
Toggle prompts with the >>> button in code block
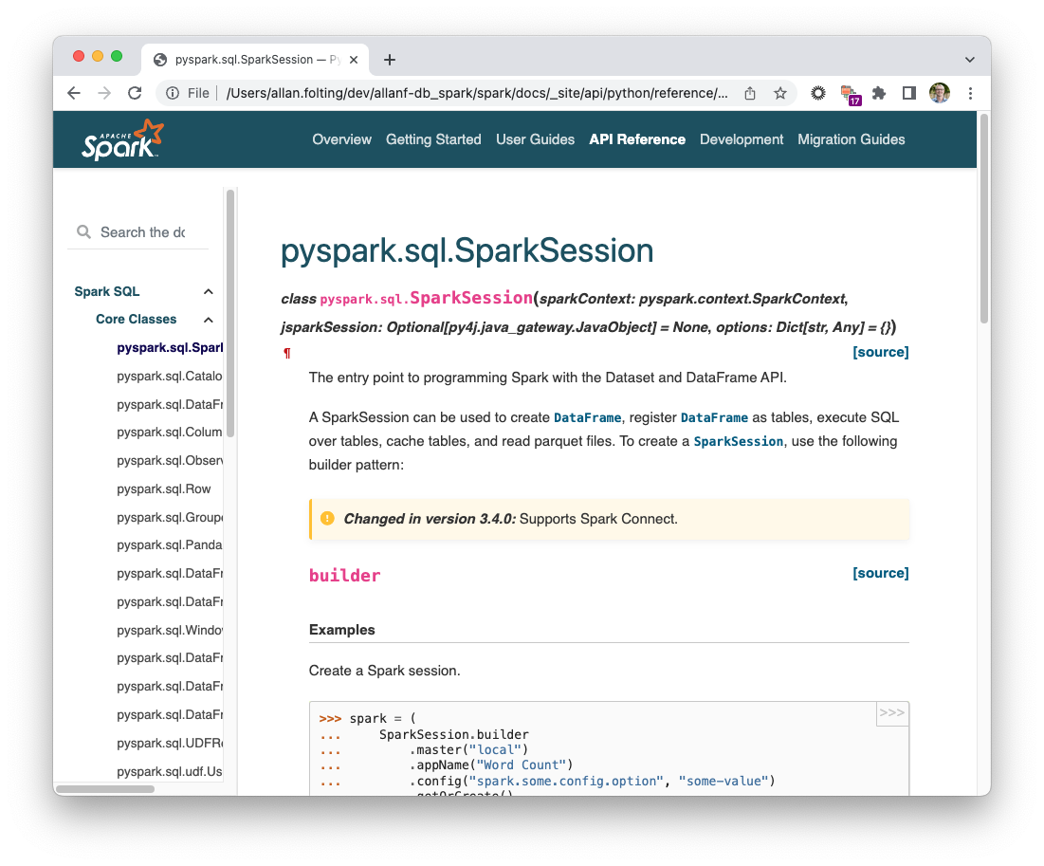coord(892,713)
